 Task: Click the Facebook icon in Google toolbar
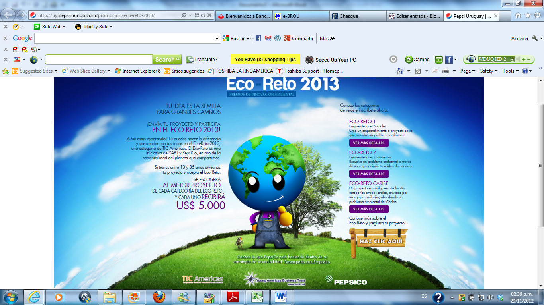click(x=258, y=39)
